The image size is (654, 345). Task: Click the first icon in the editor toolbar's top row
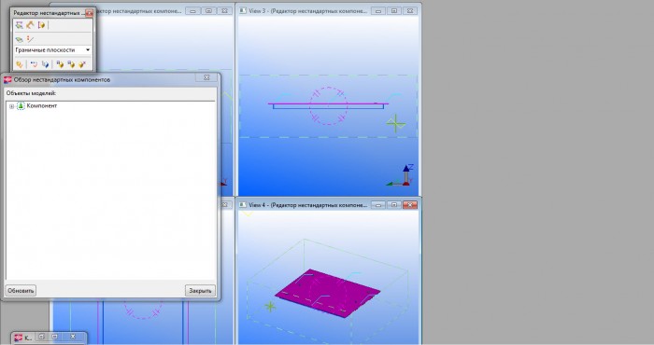coord(20,25)
